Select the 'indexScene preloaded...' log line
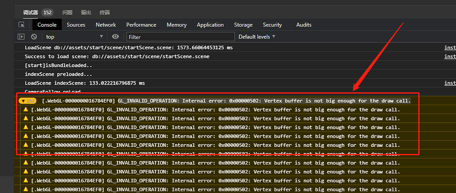The height and width of the screenshot is (193, 456). [x=58, y=74]
